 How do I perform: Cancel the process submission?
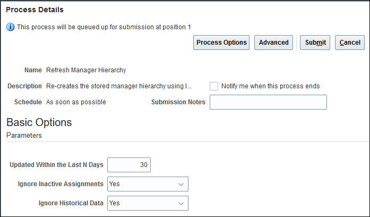tap(350, 43)
